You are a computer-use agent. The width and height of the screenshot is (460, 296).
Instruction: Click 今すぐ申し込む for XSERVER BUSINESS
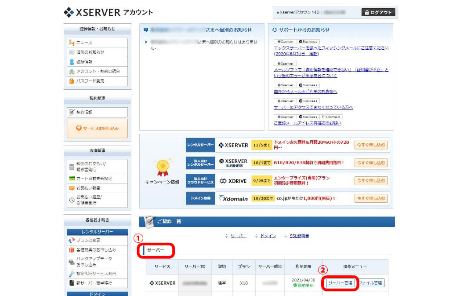tap(371, 163)
